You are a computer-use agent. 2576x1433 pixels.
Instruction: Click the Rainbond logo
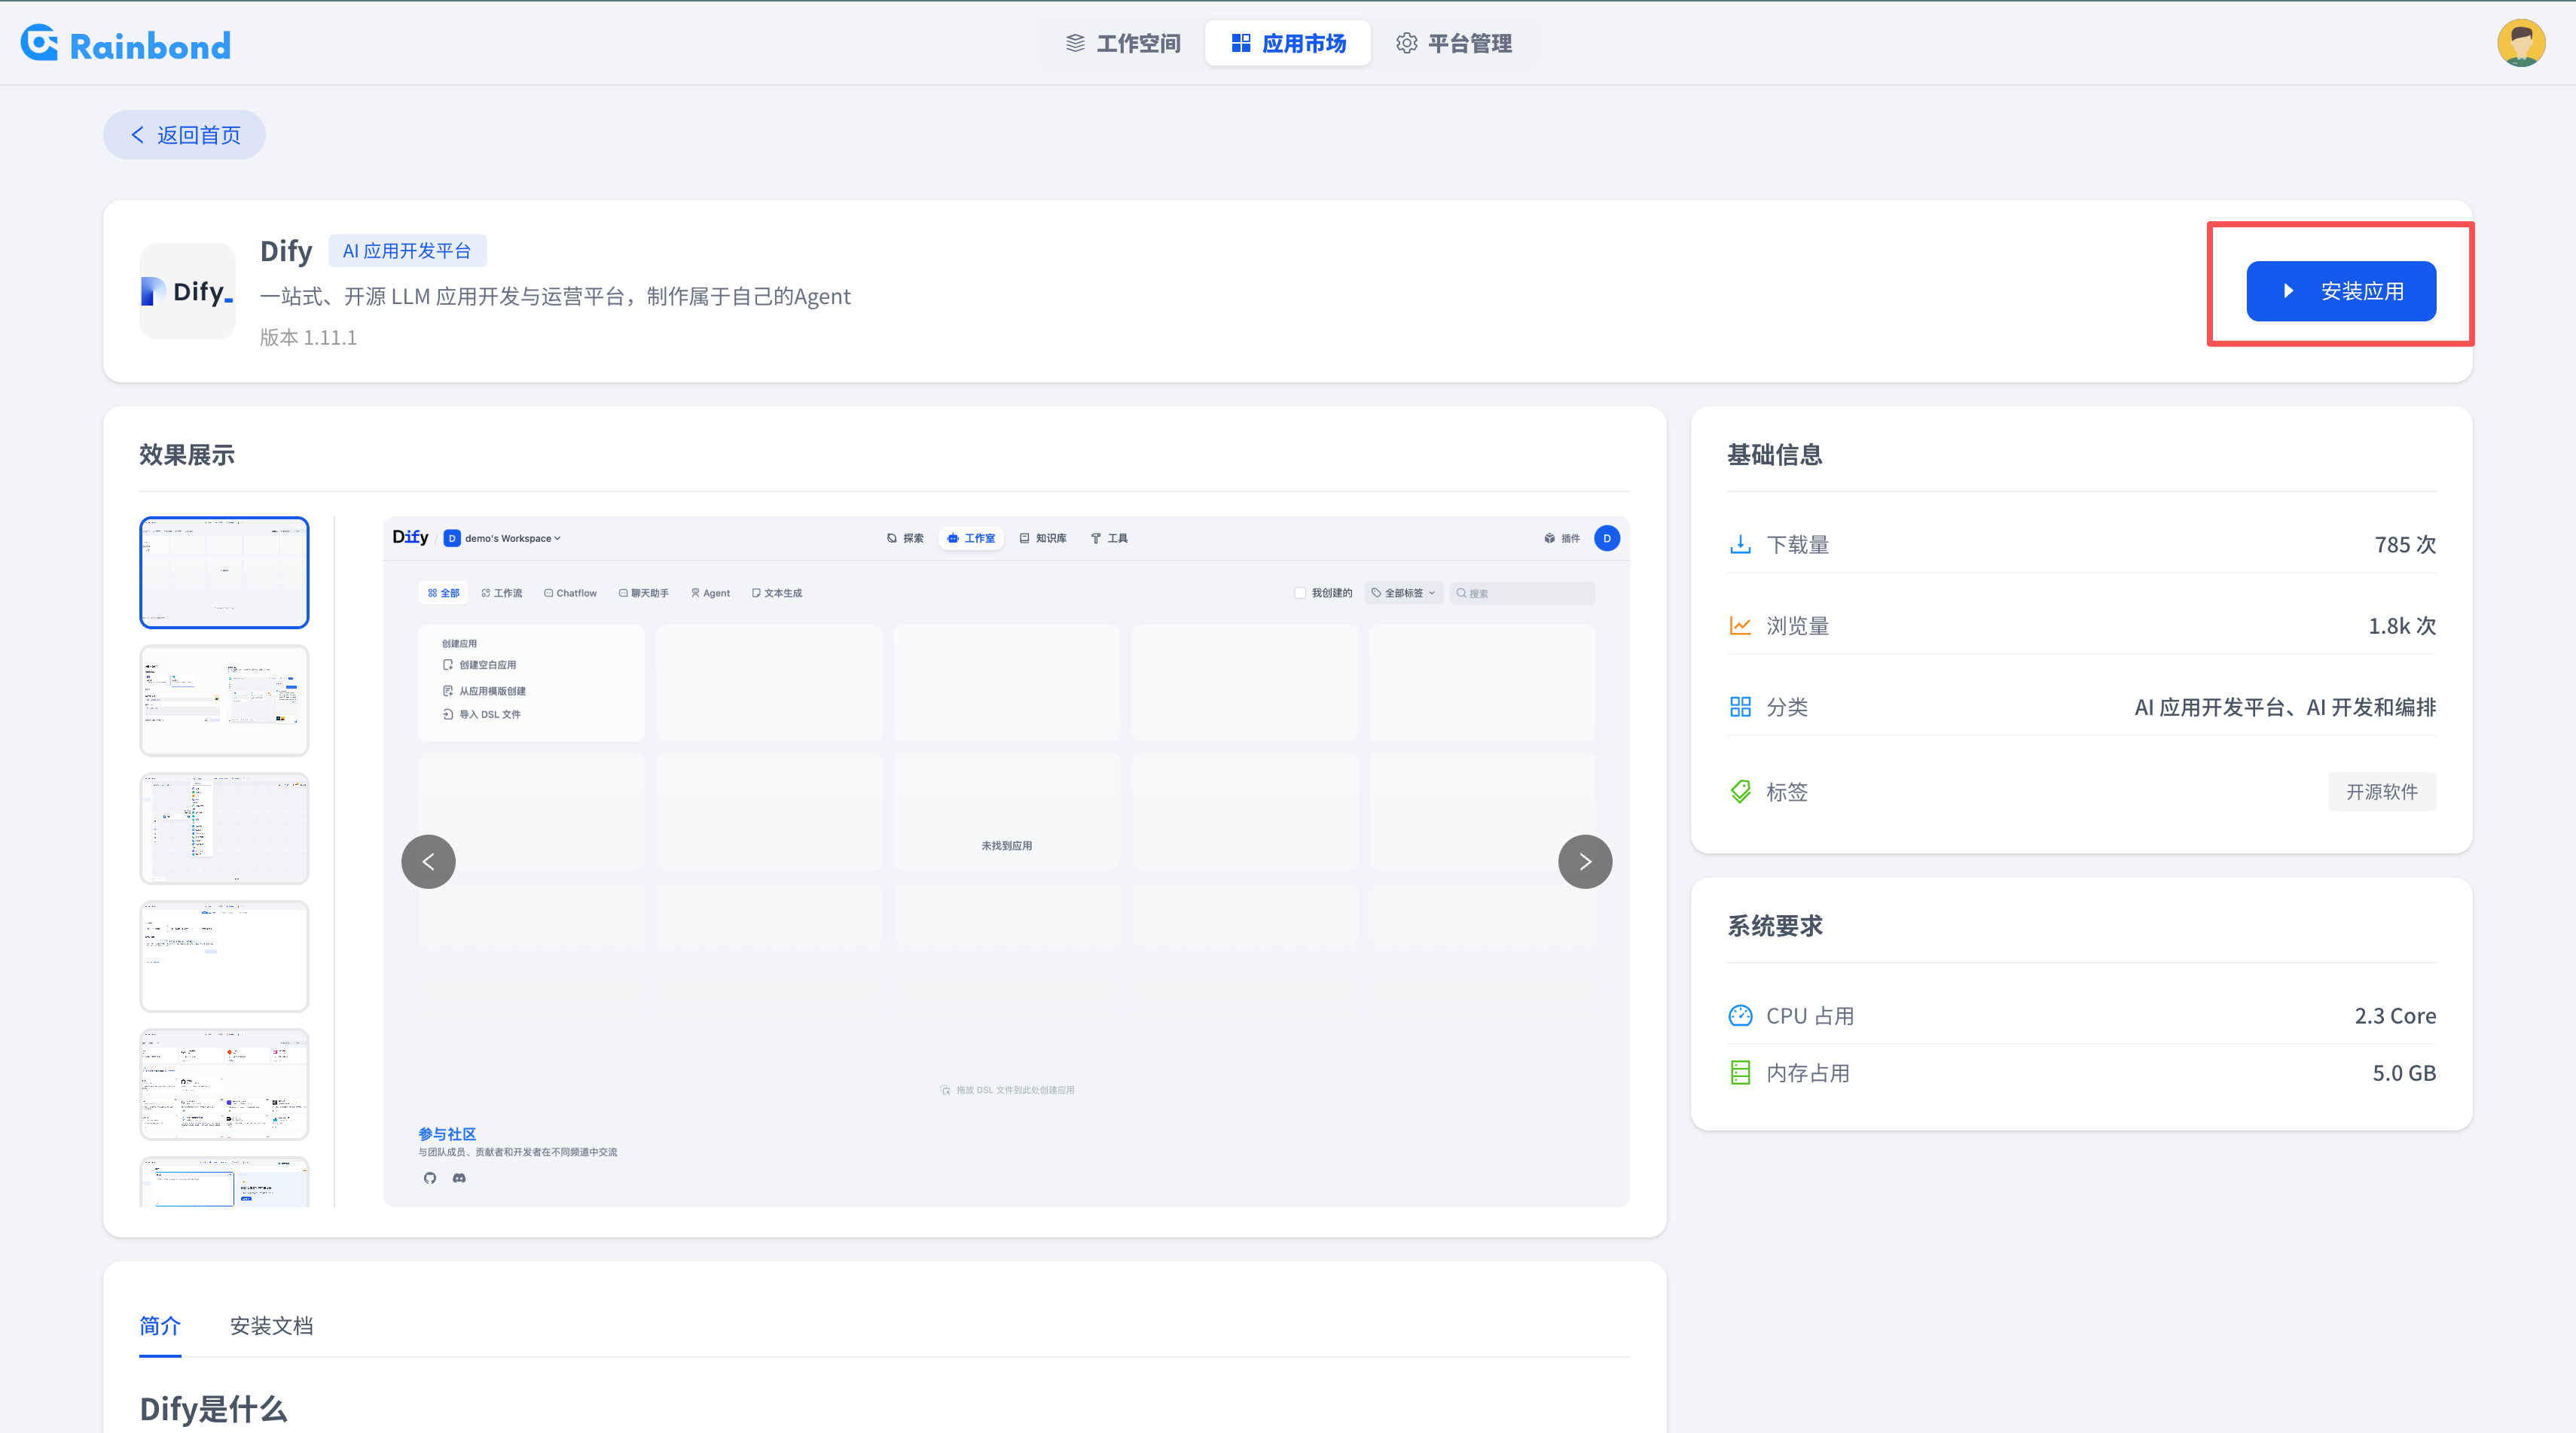(x=126, y=44)
